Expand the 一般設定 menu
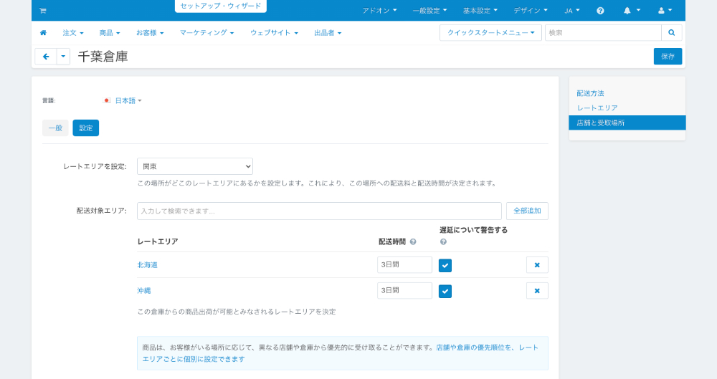 tap(429, 11)
